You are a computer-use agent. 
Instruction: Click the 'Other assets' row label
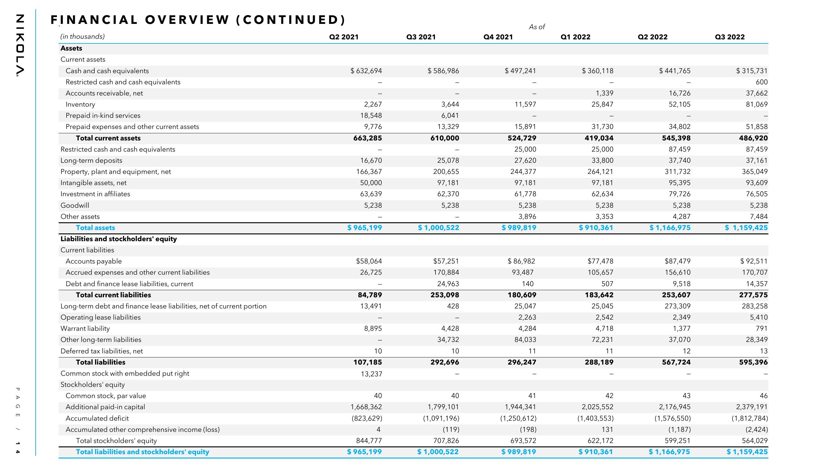coord(80,217)
